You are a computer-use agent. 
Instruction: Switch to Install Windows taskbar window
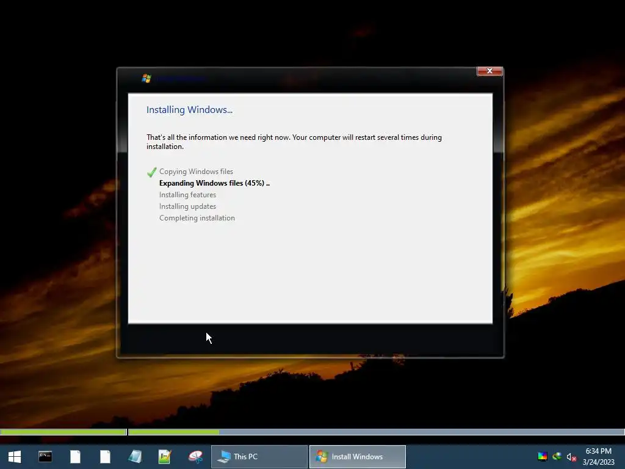358,457
